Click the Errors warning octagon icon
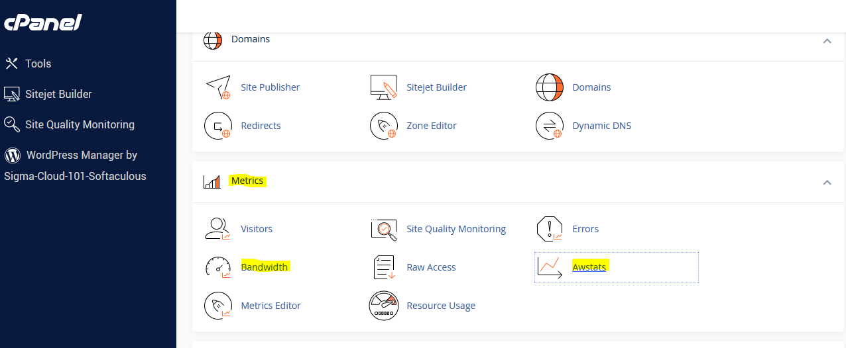 (549, 229)
